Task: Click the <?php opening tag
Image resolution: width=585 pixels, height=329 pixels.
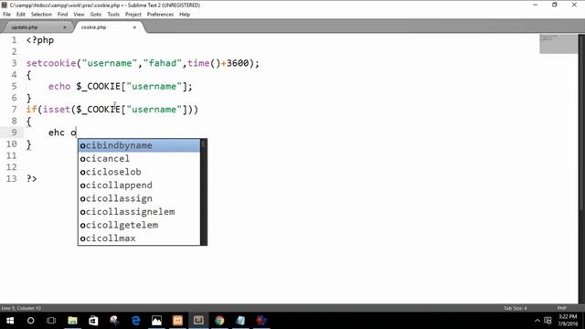Action: point(40,40)
